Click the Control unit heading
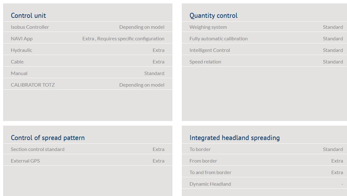 [28, 16]
